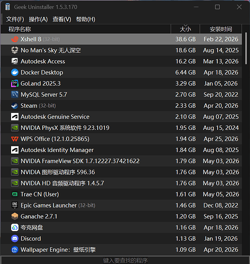Open the 文件(F) menu

(15, 19)
